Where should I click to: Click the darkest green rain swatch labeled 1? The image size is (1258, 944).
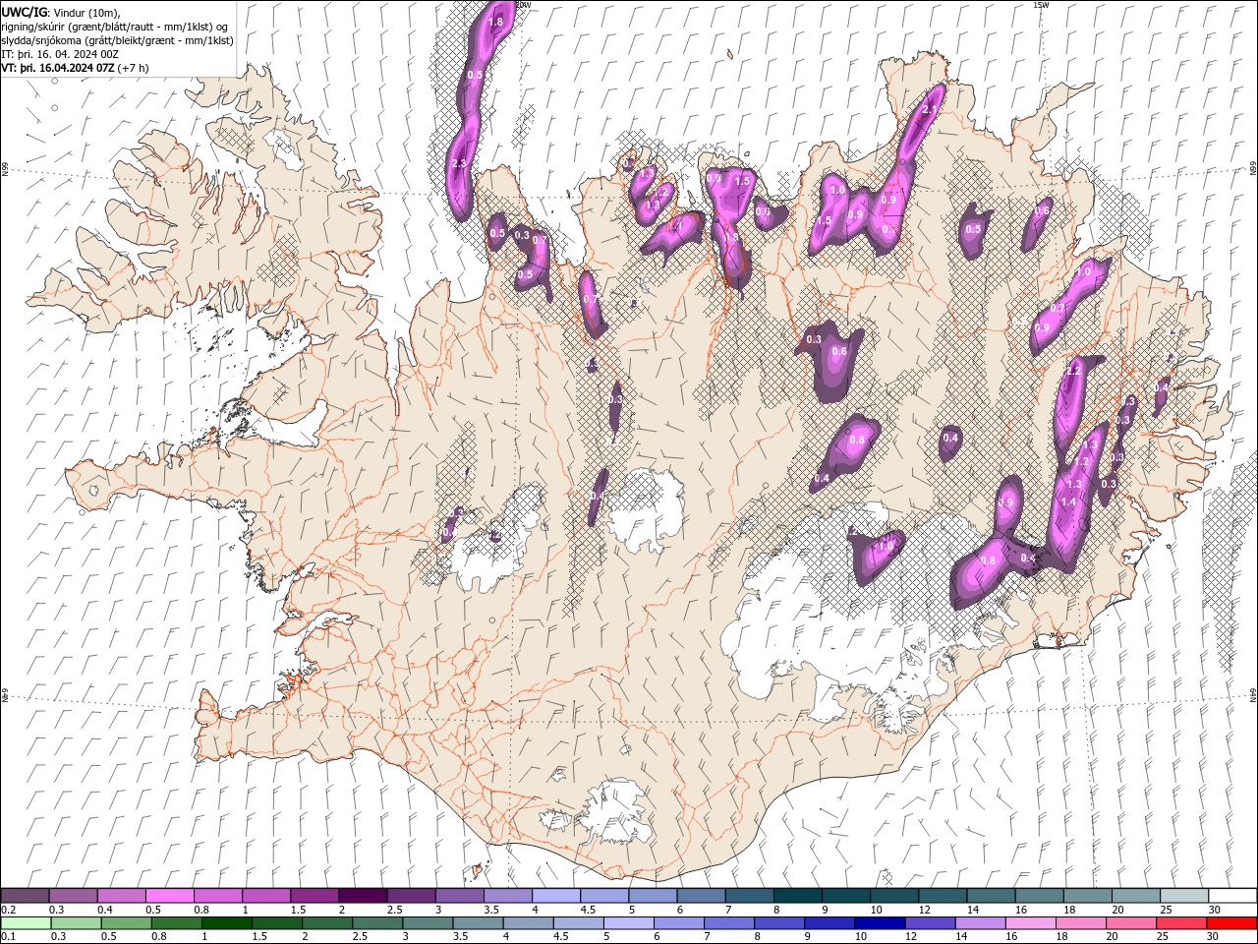coord(226,923)
